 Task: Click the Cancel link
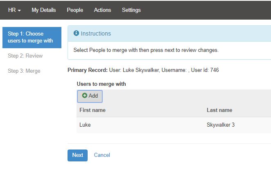tap(102, 155)
